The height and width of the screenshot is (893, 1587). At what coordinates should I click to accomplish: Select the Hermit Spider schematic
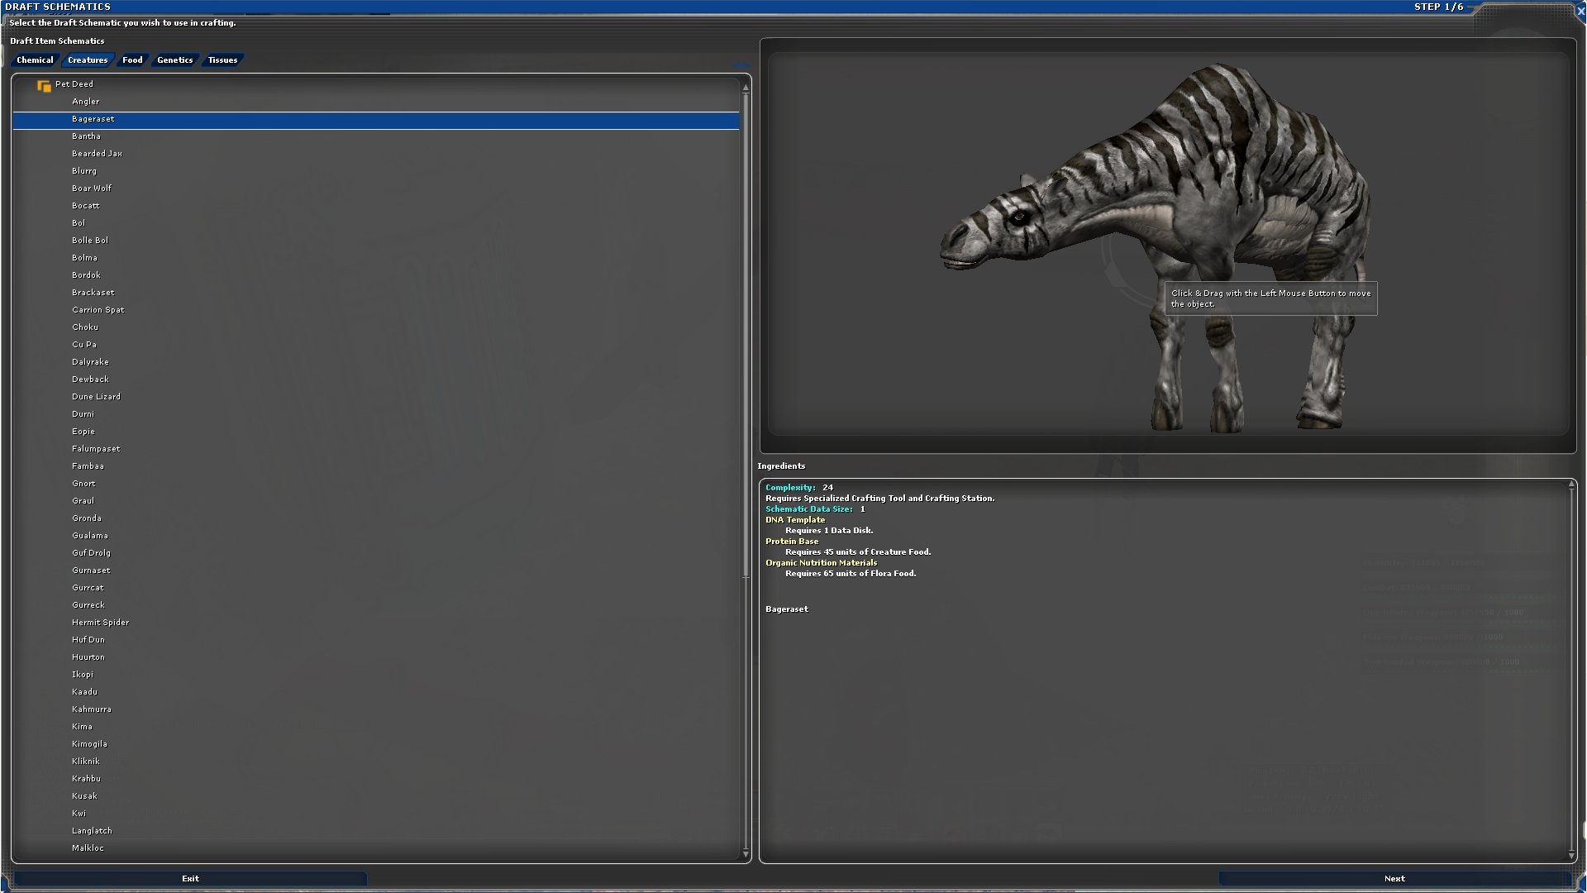100,623
